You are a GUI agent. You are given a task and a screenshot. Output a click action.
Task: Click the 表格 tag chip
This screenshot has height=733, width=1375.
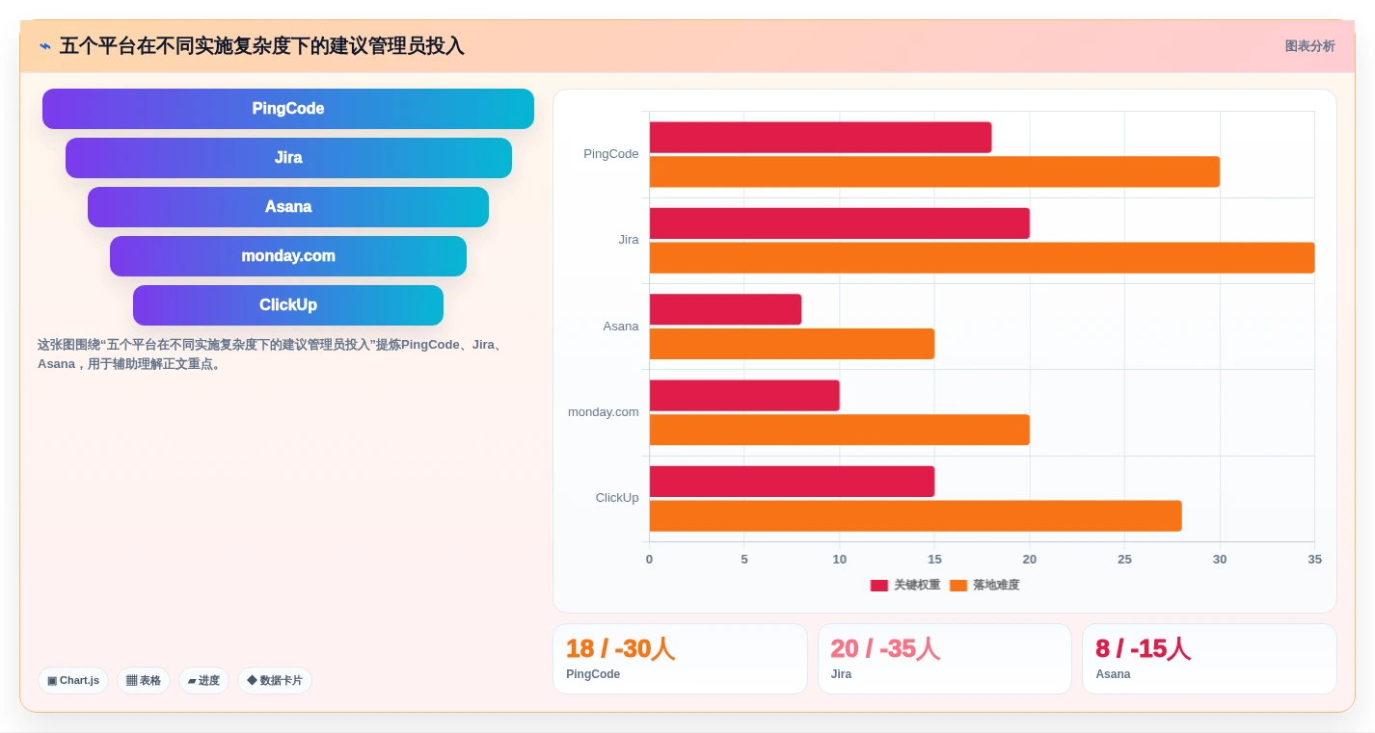(x=144, y=681)
